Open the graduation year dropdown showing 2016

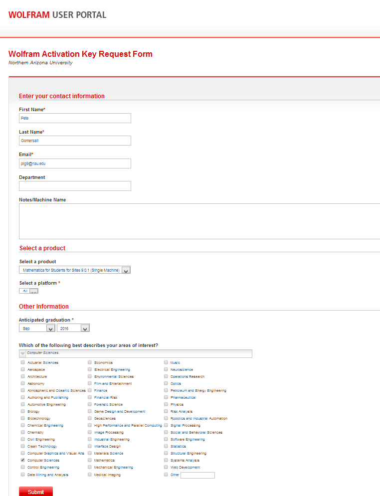73,329
